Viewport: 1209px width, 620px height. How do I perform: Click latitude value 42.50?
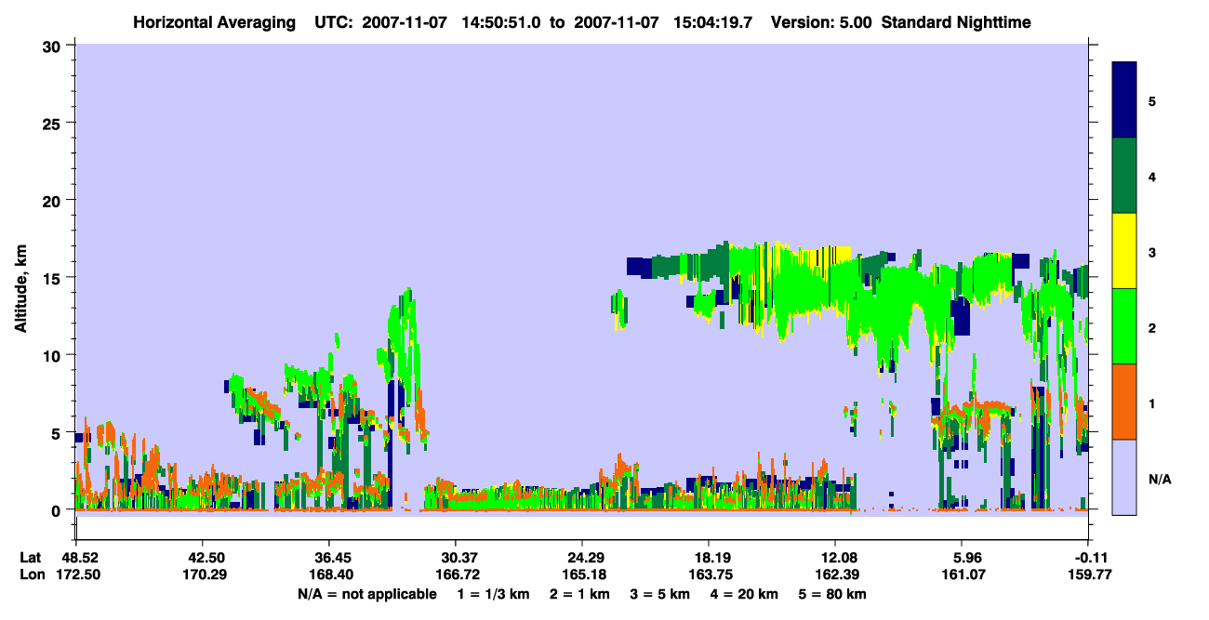coord(202,557)
